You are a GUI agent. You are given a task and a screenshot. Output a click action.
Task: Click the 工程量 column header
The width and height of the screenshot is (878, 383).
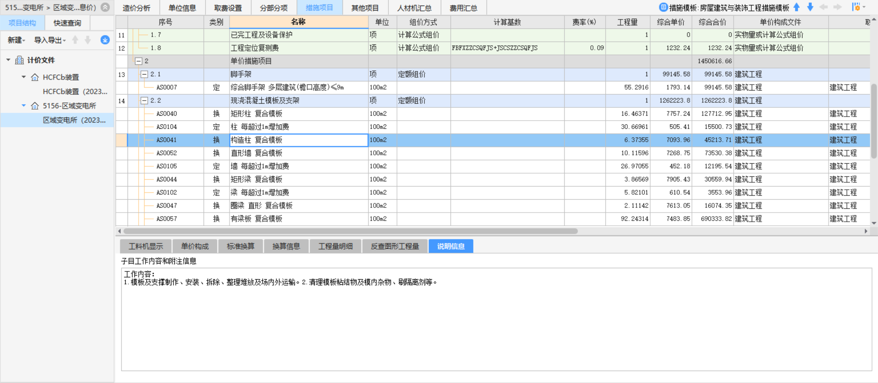coord(627,22)
